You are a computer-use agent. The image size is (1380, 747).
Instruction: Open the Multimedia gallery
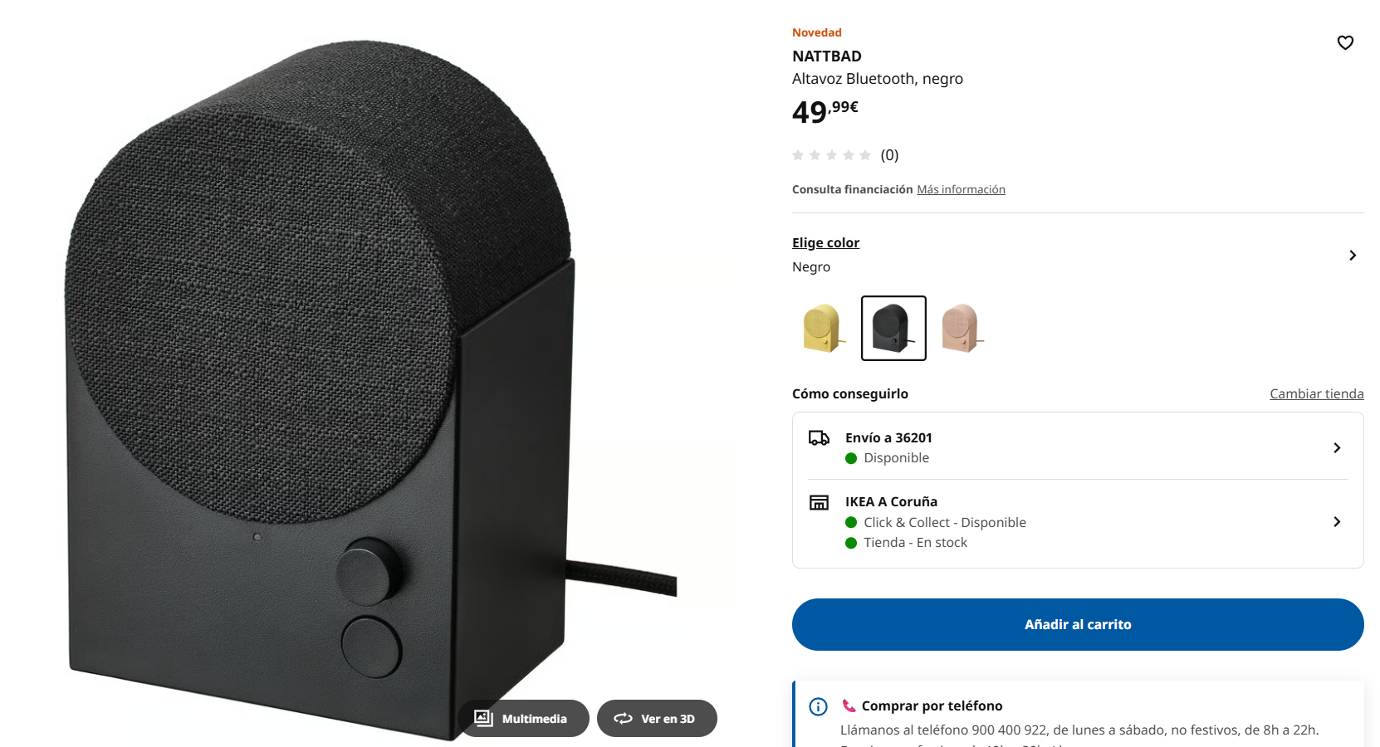523,719
